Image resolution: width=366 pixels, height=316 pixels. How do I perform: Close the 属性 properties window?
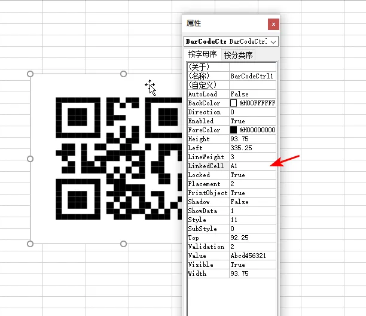pos(273,24)
